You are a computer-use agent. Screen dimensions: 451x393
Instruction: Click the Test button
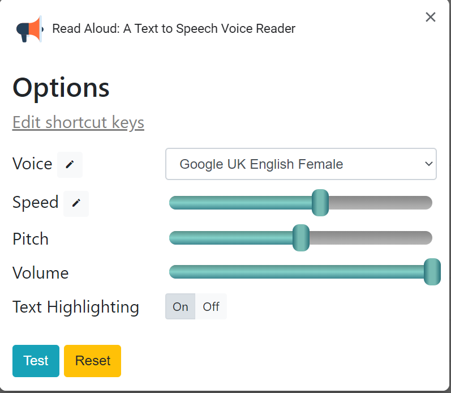pyautogui.click(x=36, y=361)
